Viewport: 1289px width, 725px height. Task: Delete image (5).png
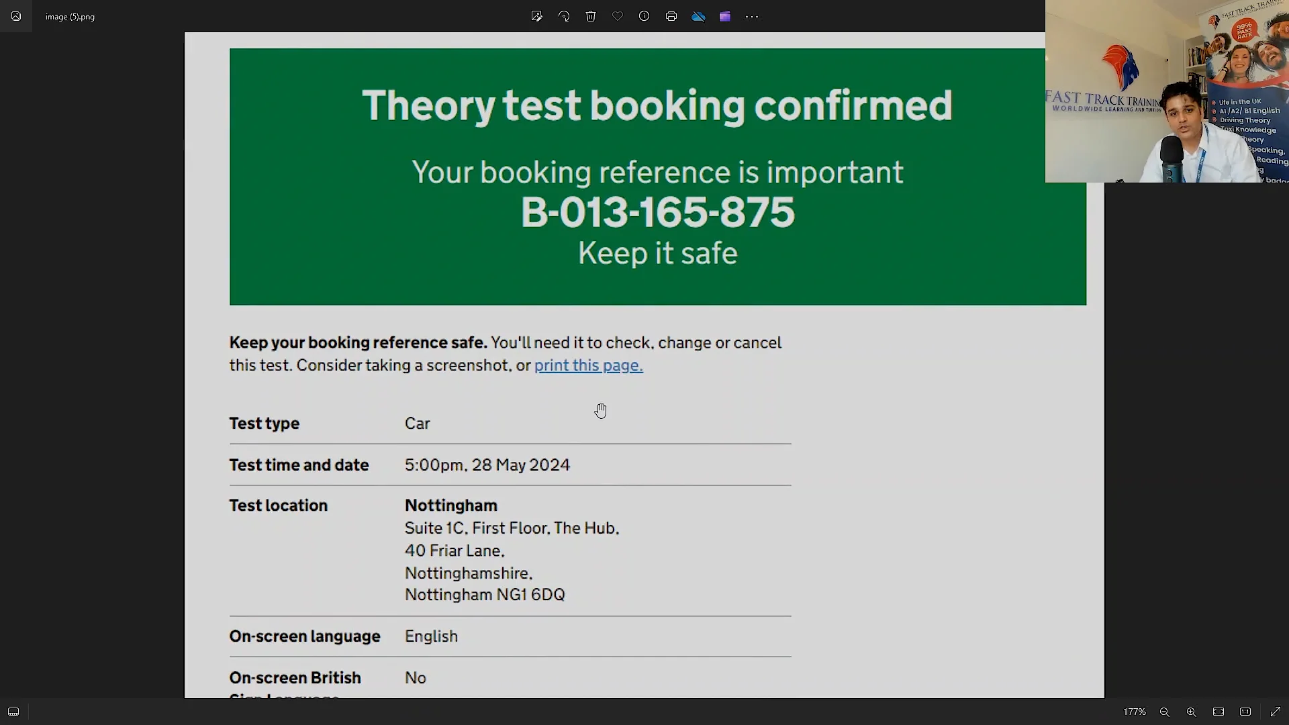coord(591,16)
